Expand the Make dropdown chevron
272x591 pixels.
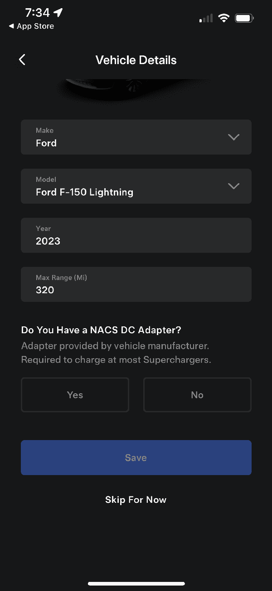pyautogui.click(x=233, y=137)
